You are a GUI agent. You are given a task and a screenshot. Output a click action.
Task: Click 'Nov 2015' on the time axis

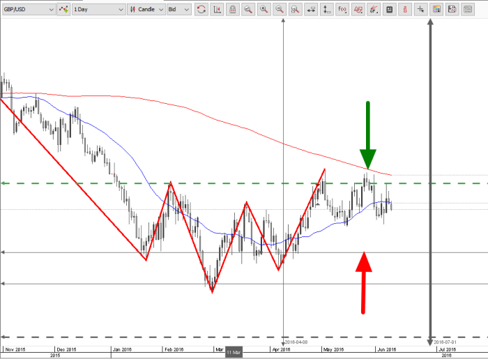point(15,349)
